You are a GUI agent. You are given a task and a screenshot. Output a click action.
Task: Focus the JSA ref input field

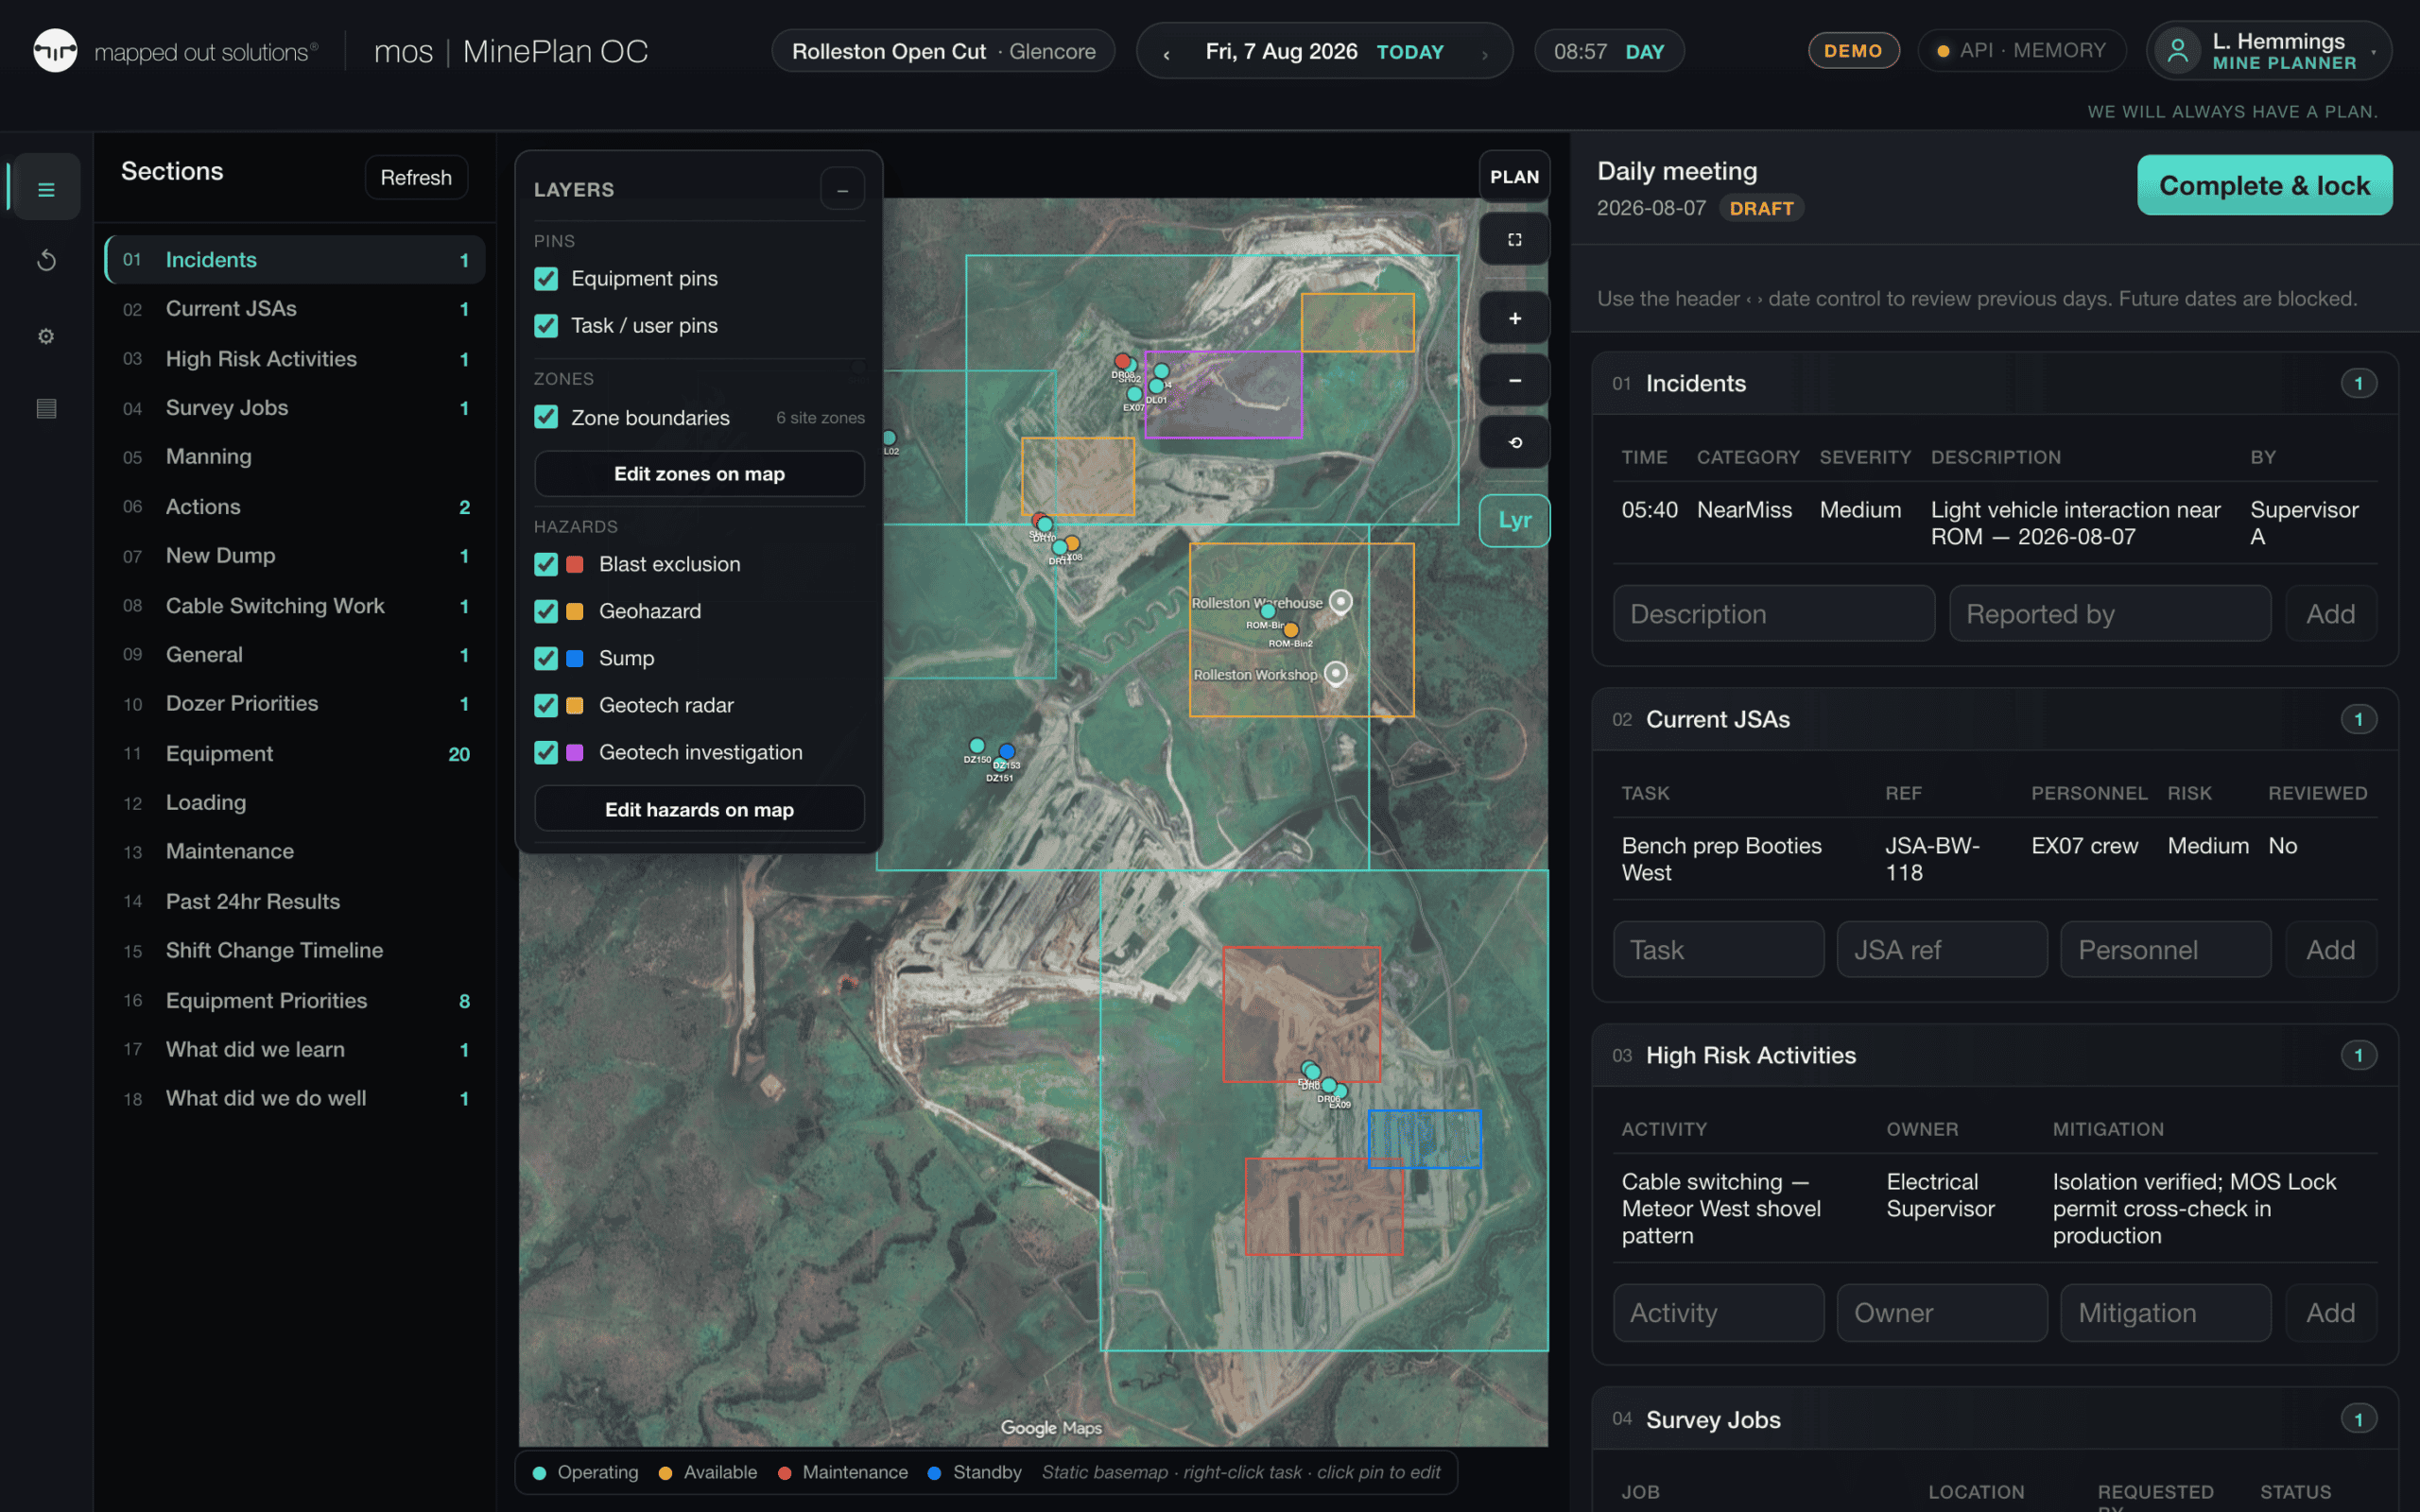[1941, 949]
